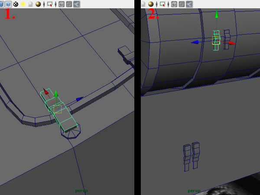
Task: Toggle Shadows white sphere icon in left viewport
Action: click(30, 4)
